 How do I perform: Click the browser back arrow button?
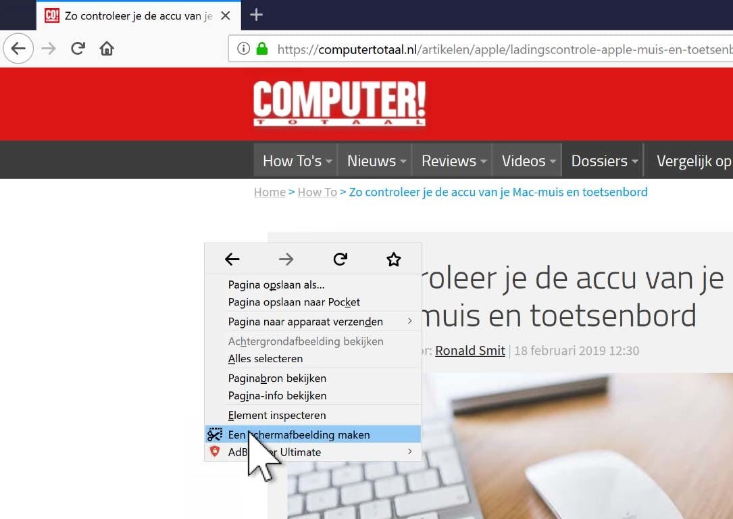click(x=18, y=48)
